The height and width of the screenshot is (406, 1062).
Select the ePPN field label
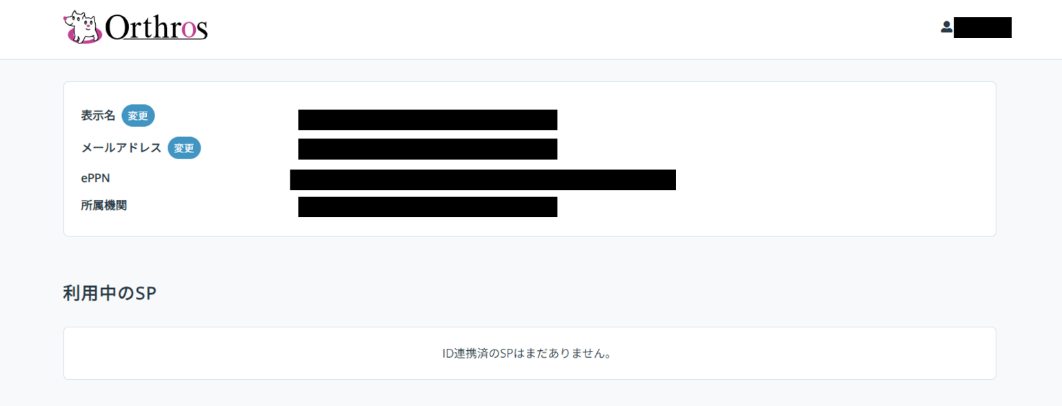pos(95,178)
